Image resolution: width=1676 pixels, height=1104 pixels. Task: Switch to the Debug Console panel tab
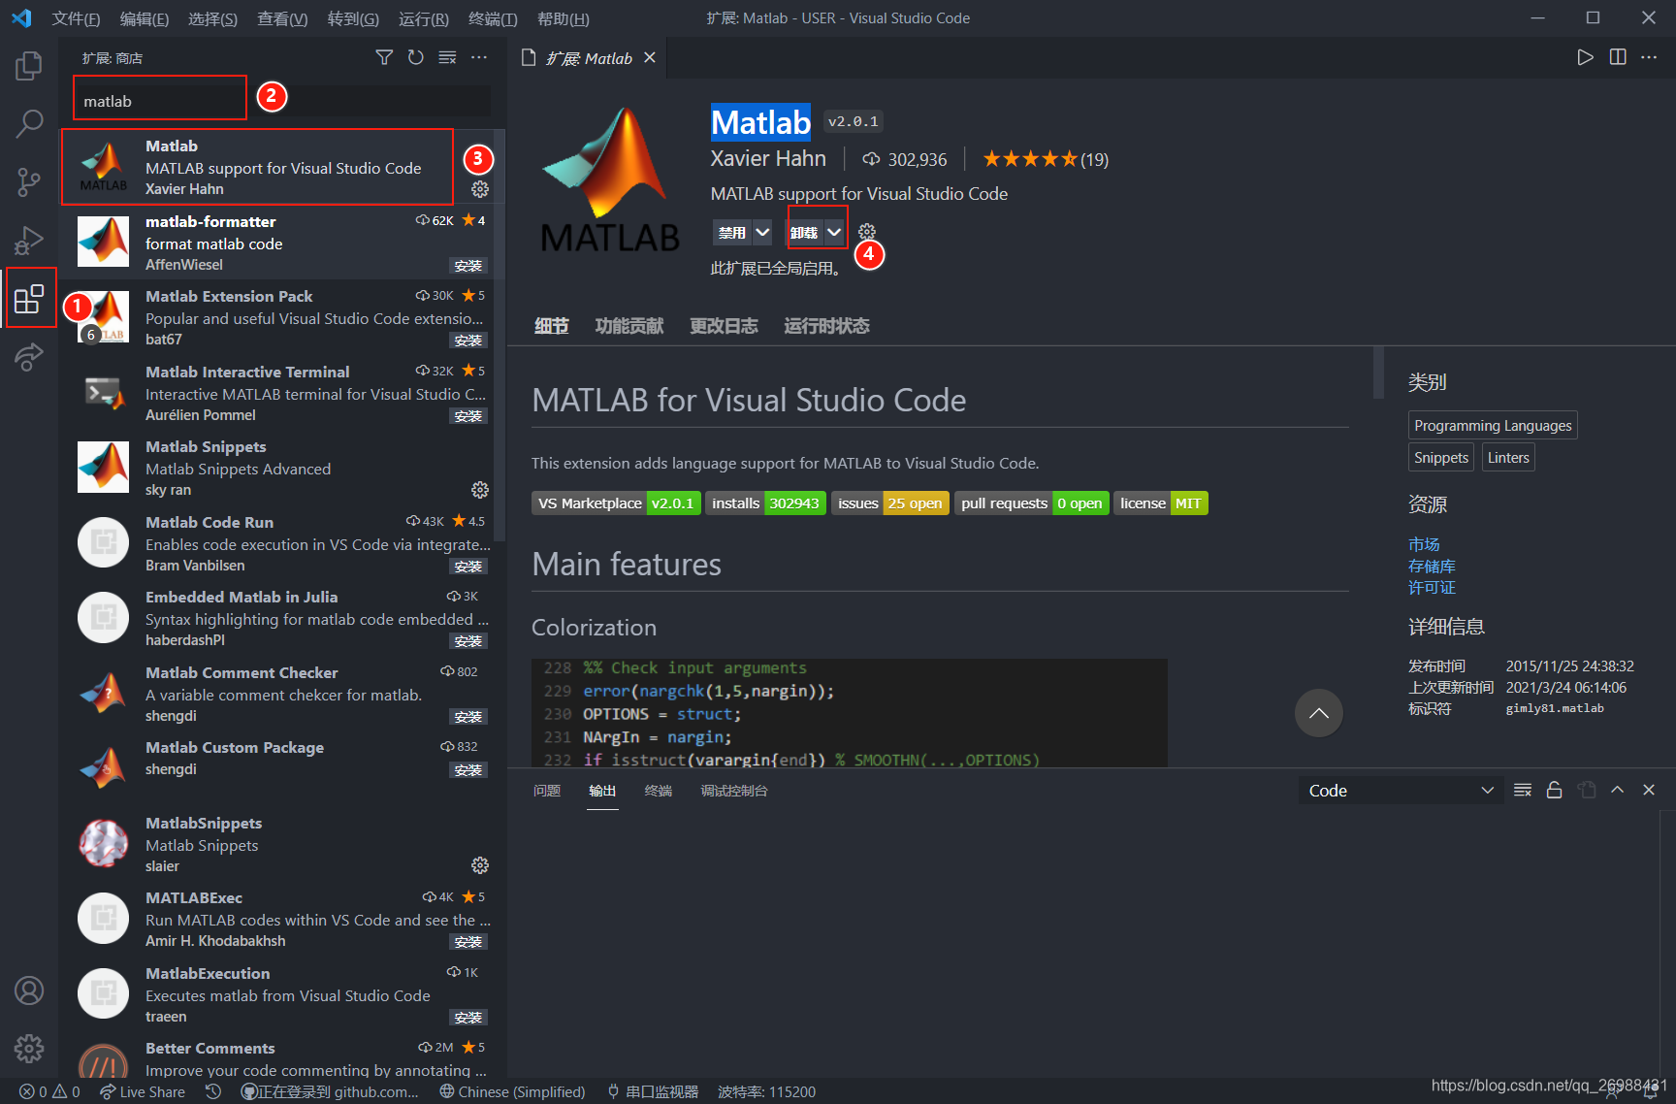coord(734,791)
